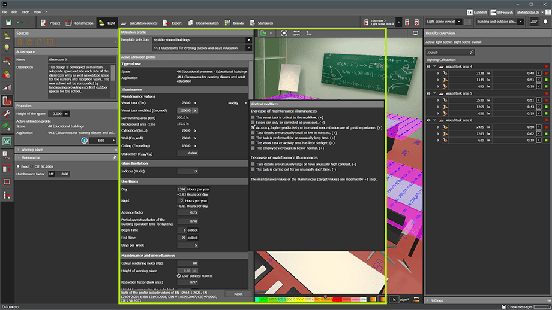
Task: Open the Insert menu
Action: (x=25, y=12)
